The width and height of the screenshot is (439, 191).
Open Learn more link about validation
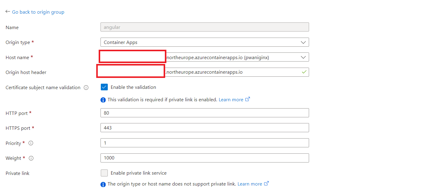[231, 99]
